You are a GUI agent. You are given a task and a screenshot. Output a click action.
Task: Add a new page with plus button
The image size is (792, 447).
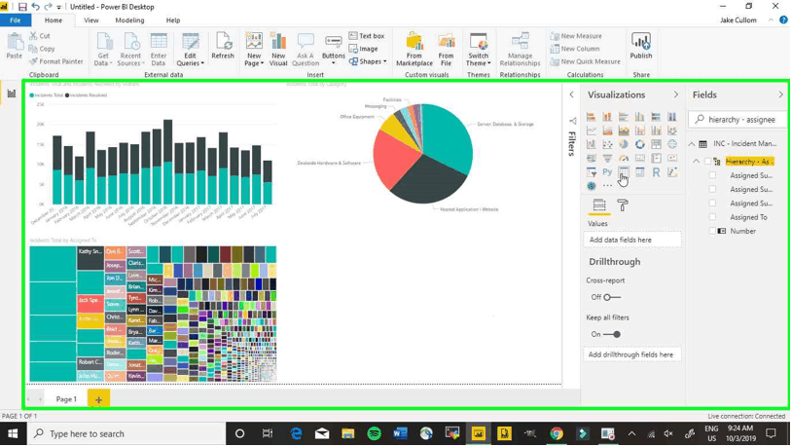(98, 399)
